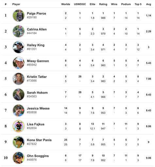
Task: Open Sarah Hokom's player name link
Action: 37,93
